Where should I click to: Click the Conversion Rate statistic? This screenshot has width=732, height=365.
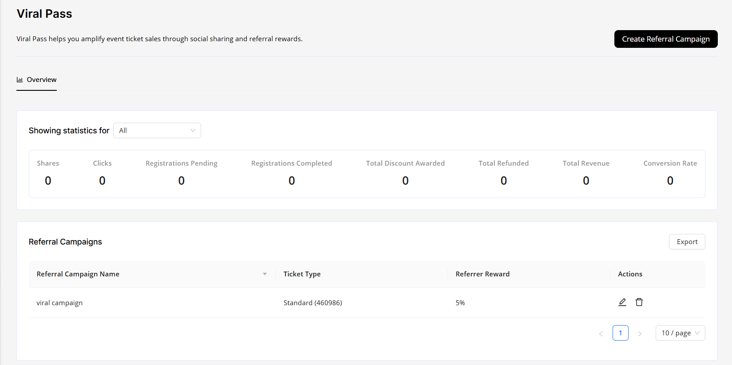pyautogui.click(x=670, y=173)
